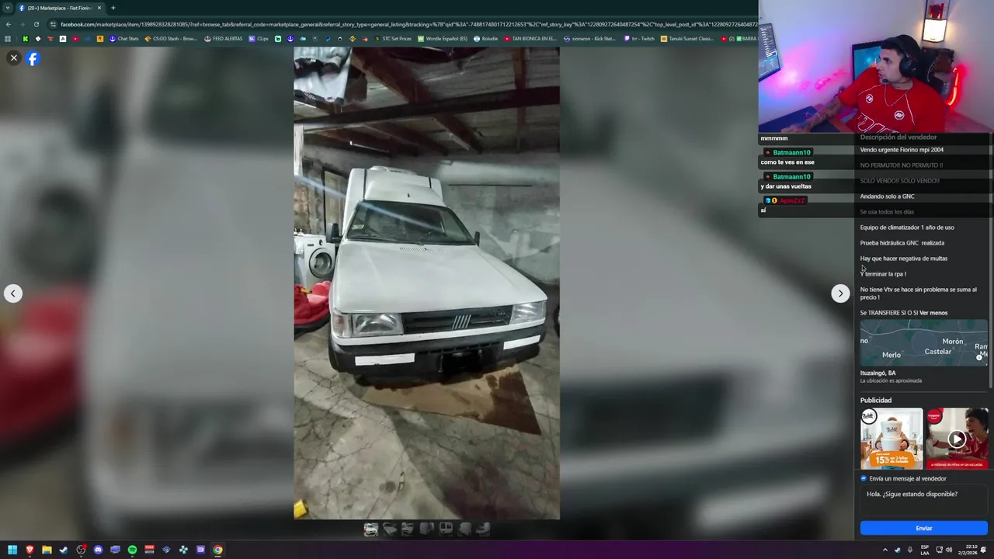This screenshot has height=559, width=994.
Task: Open the trr - Twitch bookmark
Action: (639, 39)
